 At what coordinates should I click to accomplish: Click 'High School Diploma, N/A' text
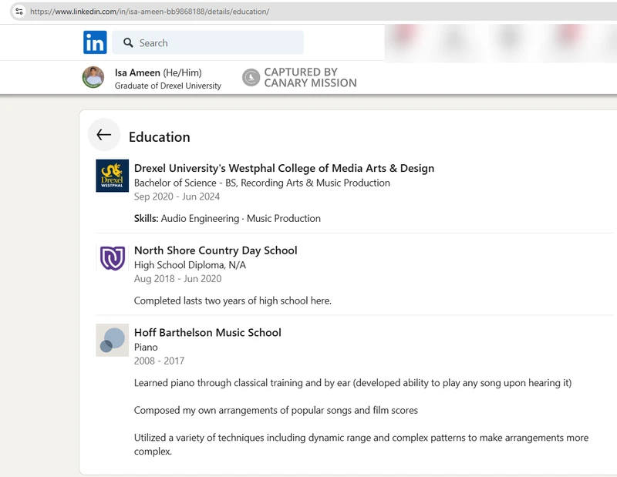tap(190, 265)
